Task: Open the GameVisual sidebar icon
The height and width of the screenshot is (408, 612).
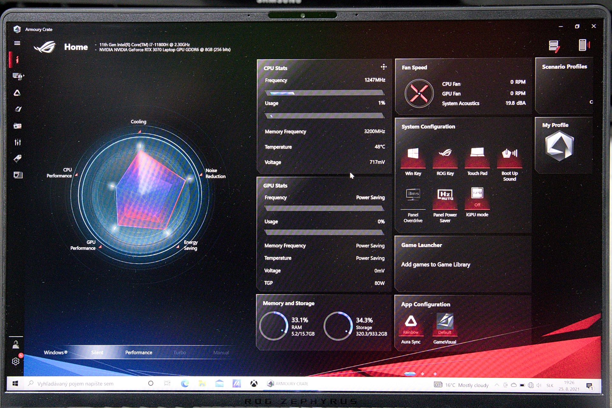Action: [x=18, y=109]
